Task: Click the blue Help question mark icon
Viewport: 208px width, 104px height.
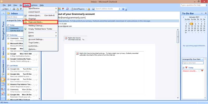Action: 123,9
